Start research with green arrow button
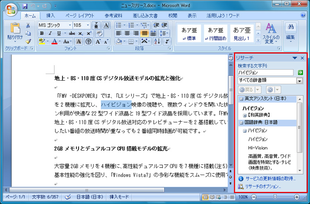Viewport: 310px width, 204px height. [300, 72]
